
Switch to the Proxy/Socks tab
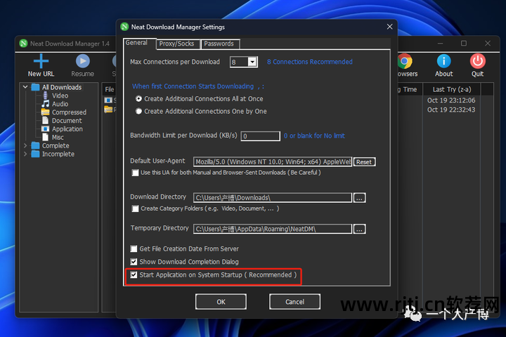176,44
